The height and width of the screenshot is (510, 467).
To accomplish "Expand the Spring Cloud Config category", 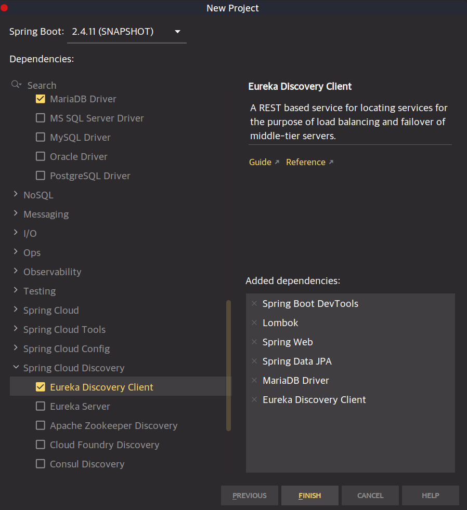I will pyautogui.click(x=16, y=347).
